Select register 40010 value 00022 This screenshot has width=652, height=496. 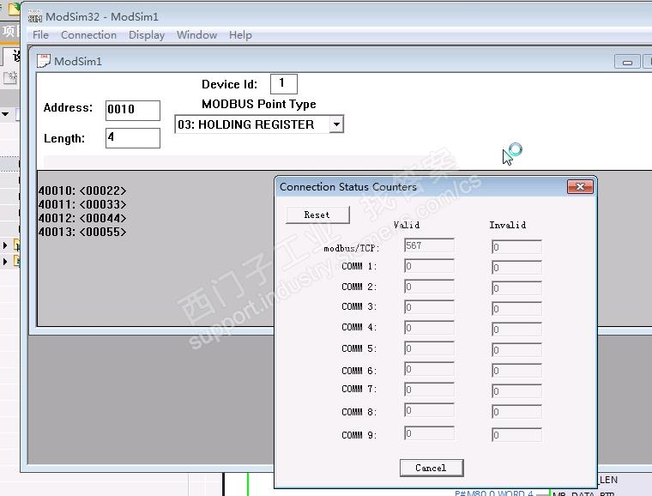[81, 191]
